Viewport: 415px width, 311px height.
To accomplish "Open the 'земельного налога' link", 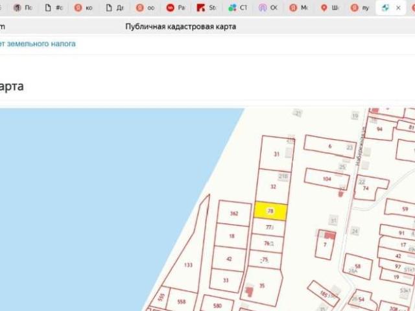I will tap(41, 43).
